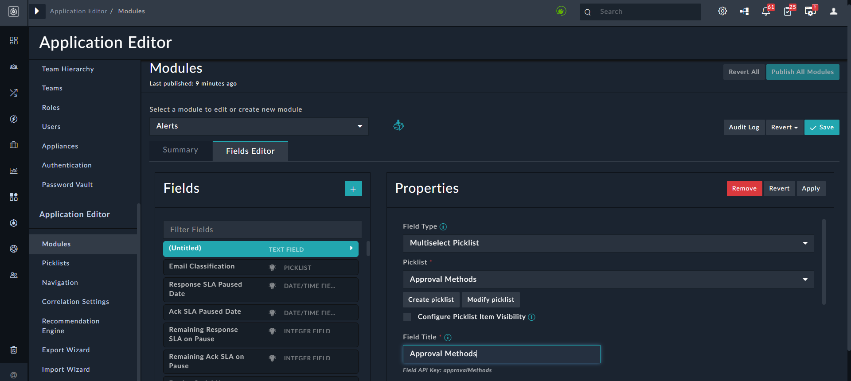Open Password Vault settings

point(67,185)
